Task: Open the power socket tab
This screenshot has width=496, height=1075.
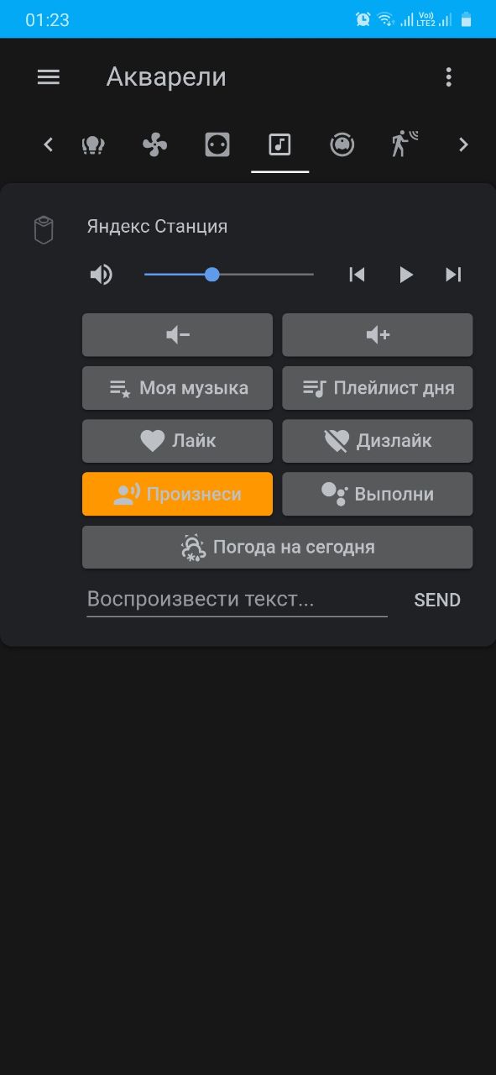Action: click(x=217, y=145)
